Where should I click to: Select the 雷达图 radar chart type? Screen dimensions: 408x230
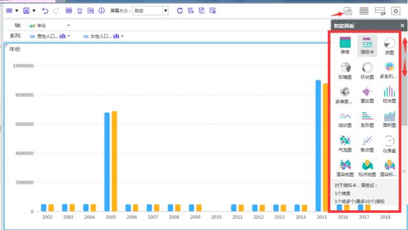[x=367, y=95]
